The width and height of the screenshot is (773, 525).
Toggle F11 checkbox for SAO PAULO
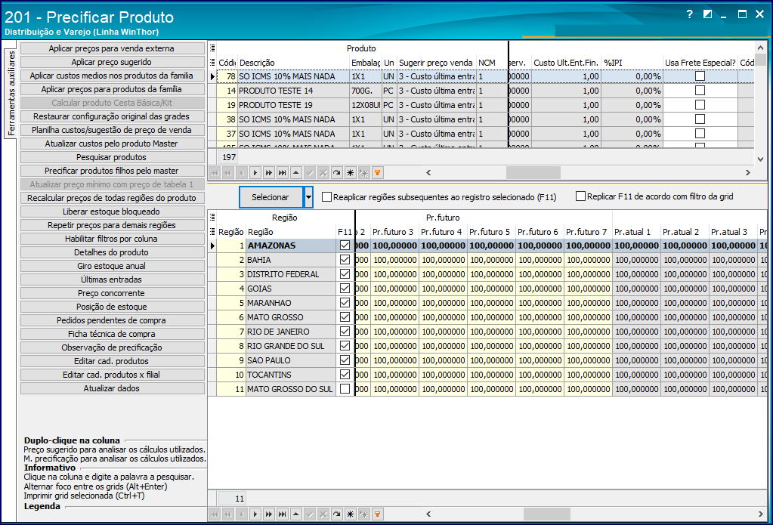click(x=345, y=360)
